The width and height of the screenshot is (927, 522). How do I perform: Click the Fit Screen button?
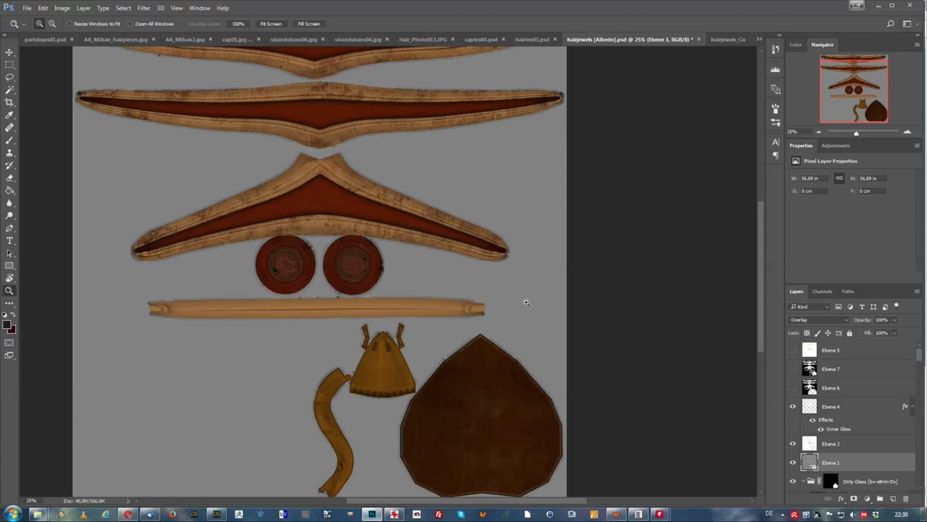271,24
